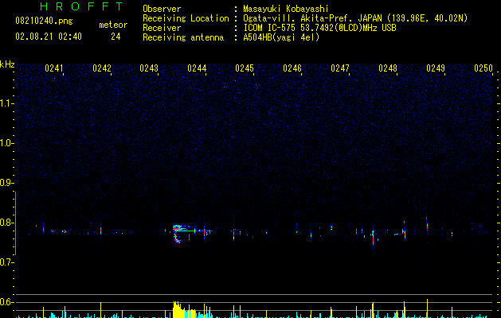Click the Receiving antenna label

[x=183, y=37]
